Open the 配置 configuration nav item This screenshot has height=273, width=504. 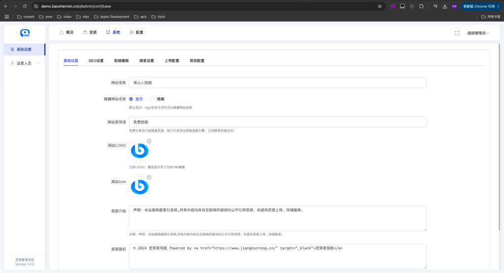tap(136, 32)
